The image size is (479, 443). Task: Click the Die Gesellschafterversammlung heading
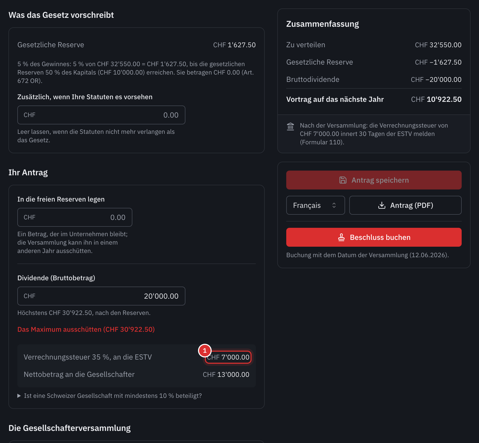(x=70, y=428)
